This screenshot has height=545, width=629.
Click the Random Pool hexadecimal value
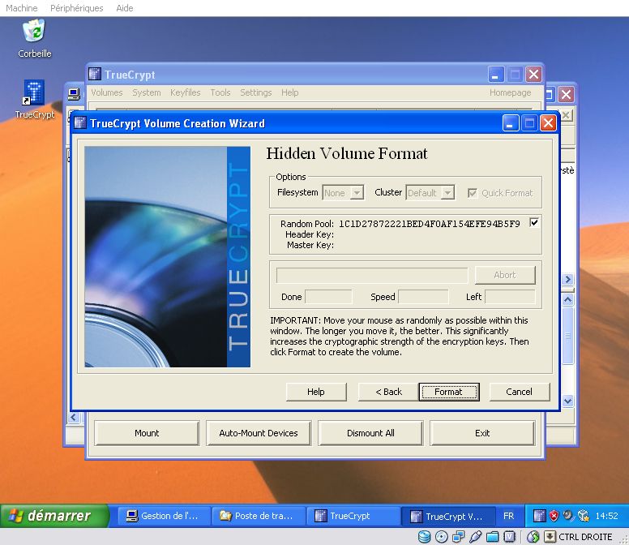point(430,224)
